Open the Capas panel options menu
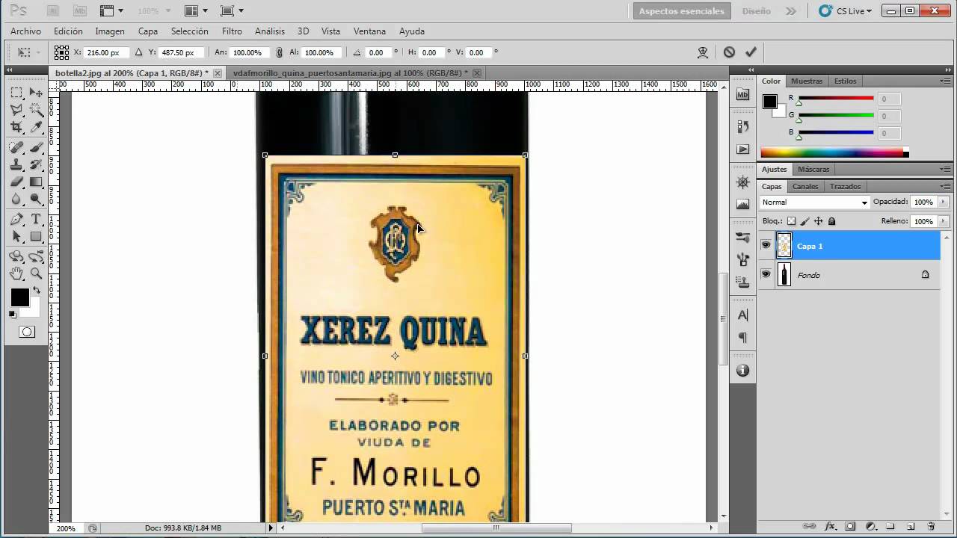The height and width of the screenshot is (538, 957). click(945, 186)
